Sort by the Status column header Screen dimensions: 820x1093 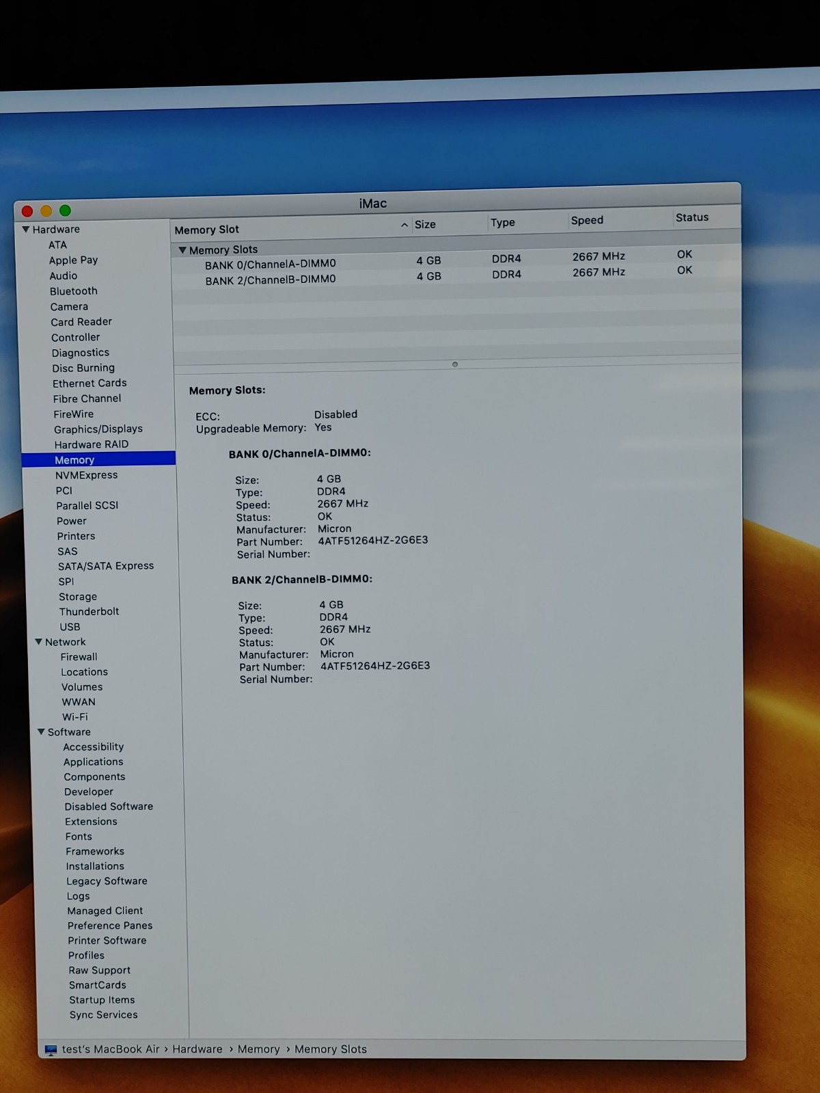(692, 217)
